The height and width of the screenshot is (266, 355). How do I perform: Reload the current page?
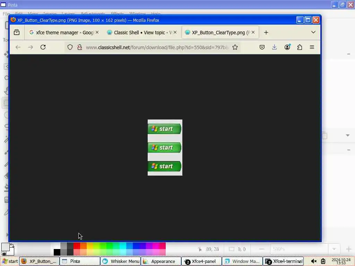pyautogui.click(x=43, y=47)
